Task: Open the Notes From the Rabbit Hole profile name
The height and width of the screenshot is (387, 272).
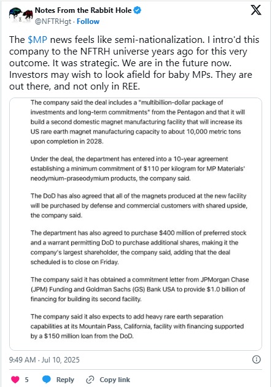Action: (83, 10)
